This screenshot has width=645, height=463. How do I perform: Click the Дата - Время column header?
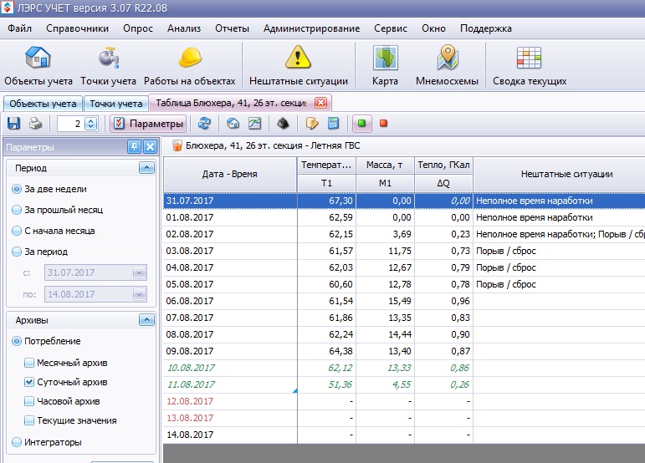click(230, 174)
